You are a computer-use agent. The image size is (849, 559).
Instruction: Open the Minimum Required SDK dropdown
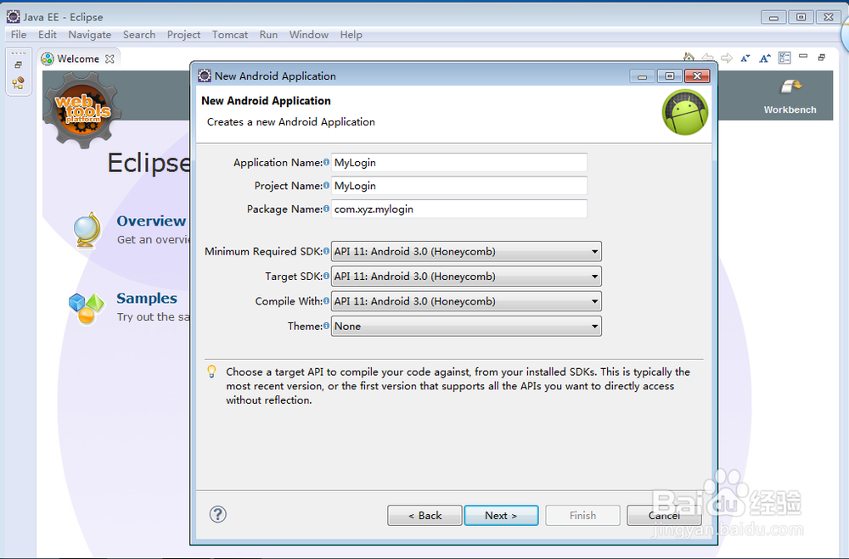coord(593,251)
